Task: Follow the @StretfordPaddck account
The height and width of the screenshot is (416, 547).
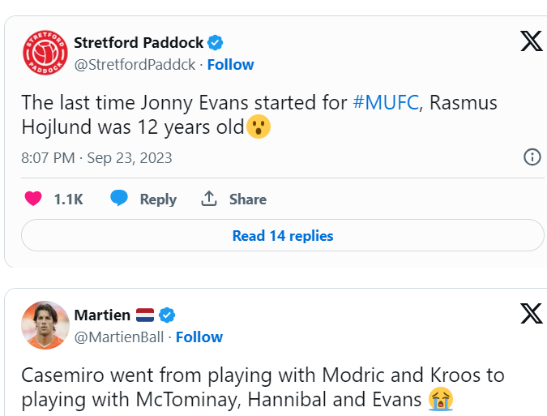Action: [230, 64]
